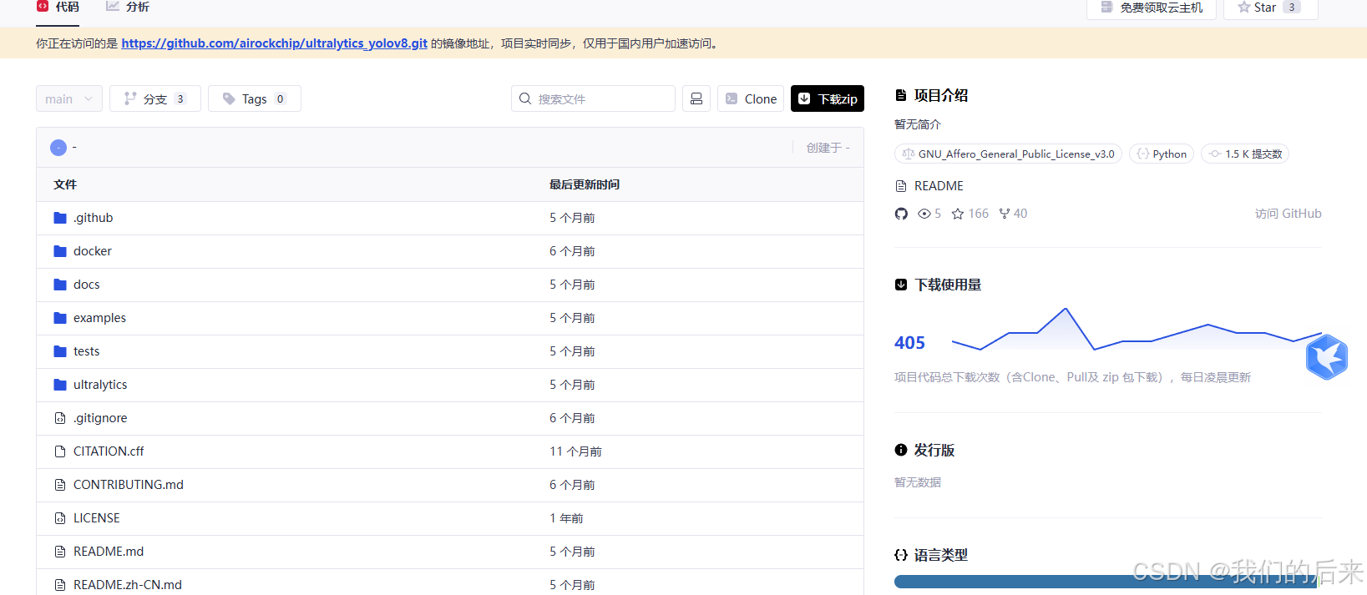Viewport: 1367px width, 595px height.
Task: Click the 11 个月前 timestamp for CITATION.cff
Action: point(575,451)
